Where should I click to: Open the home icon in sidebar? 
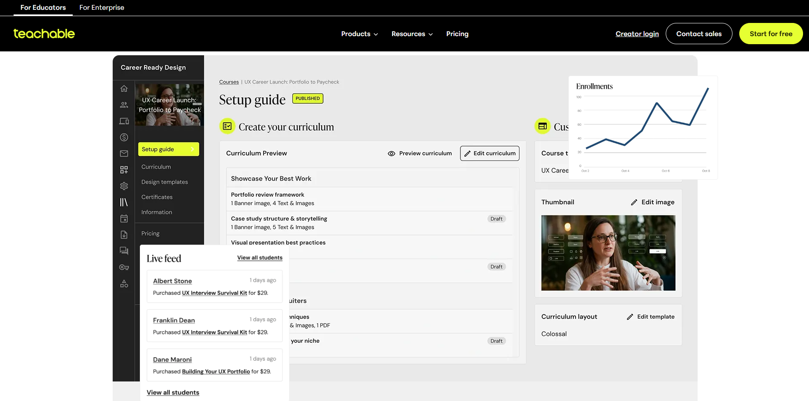pos(124,88)
